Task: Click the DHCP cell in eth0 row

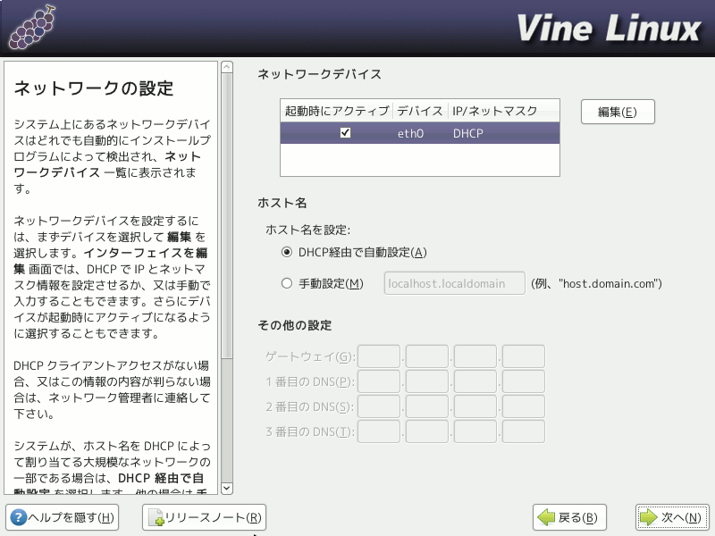Action: coord(467,133)
